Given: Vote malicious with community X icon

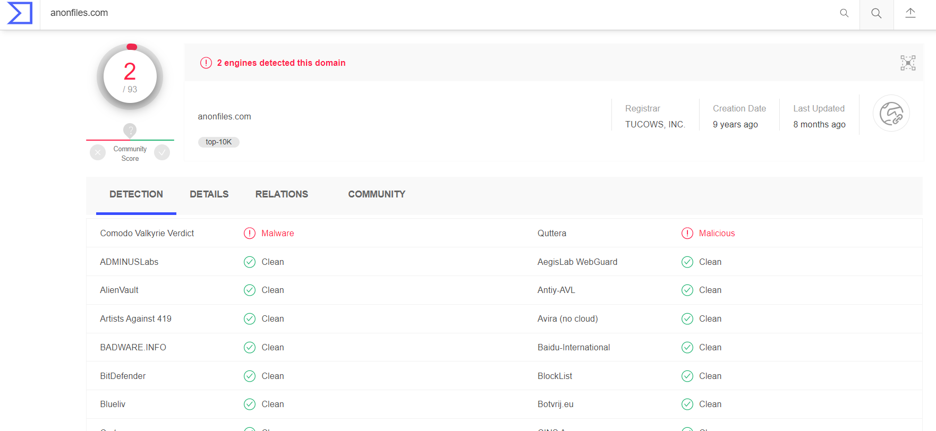Looking at the screenshot, I should pos(98,153).
